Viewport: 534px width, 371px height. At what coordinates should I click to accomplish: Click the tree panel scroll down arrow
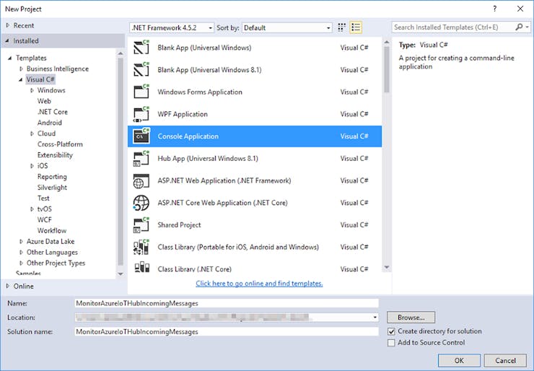(121, 274)
